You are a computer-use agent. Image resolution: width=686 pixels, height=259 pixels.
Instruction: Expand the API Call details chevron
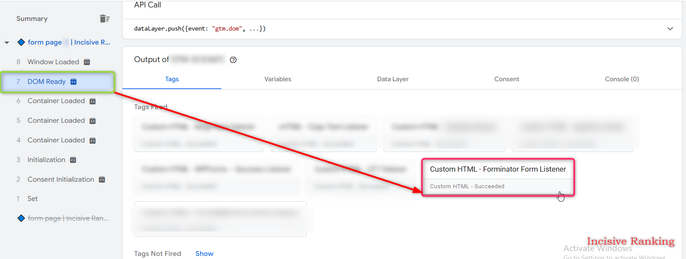pyautogui.click(x=670, y=29)
